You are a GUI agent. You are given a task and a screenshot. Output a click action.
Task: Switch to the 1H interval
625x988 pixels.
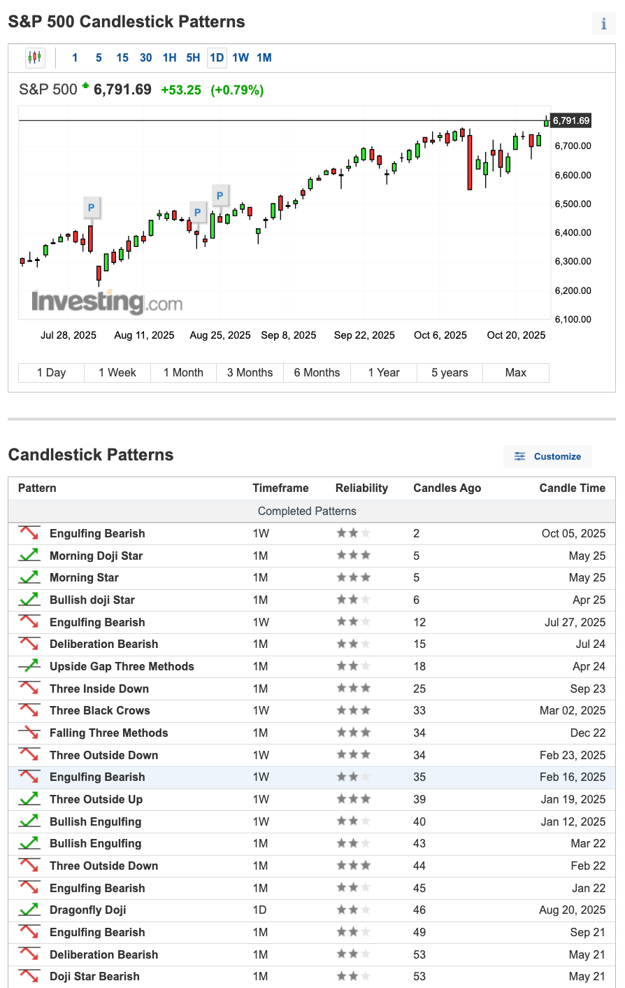(169, 57)
